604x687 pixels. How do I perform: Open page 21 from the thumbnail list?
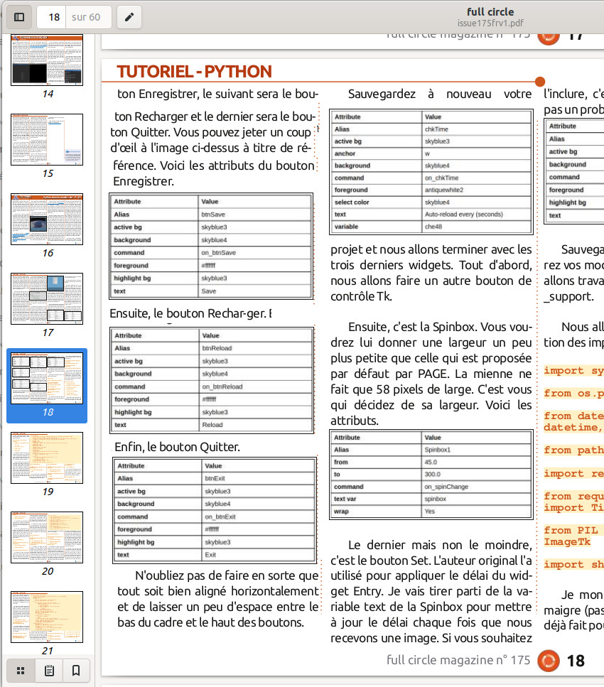(46, 617)
